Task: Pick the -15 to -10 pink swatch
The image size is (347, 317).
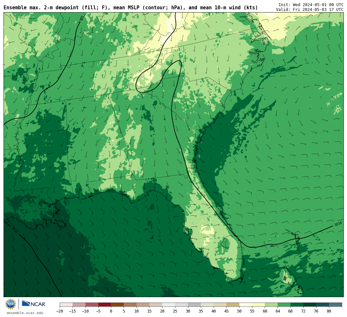Action: point(79,305)
